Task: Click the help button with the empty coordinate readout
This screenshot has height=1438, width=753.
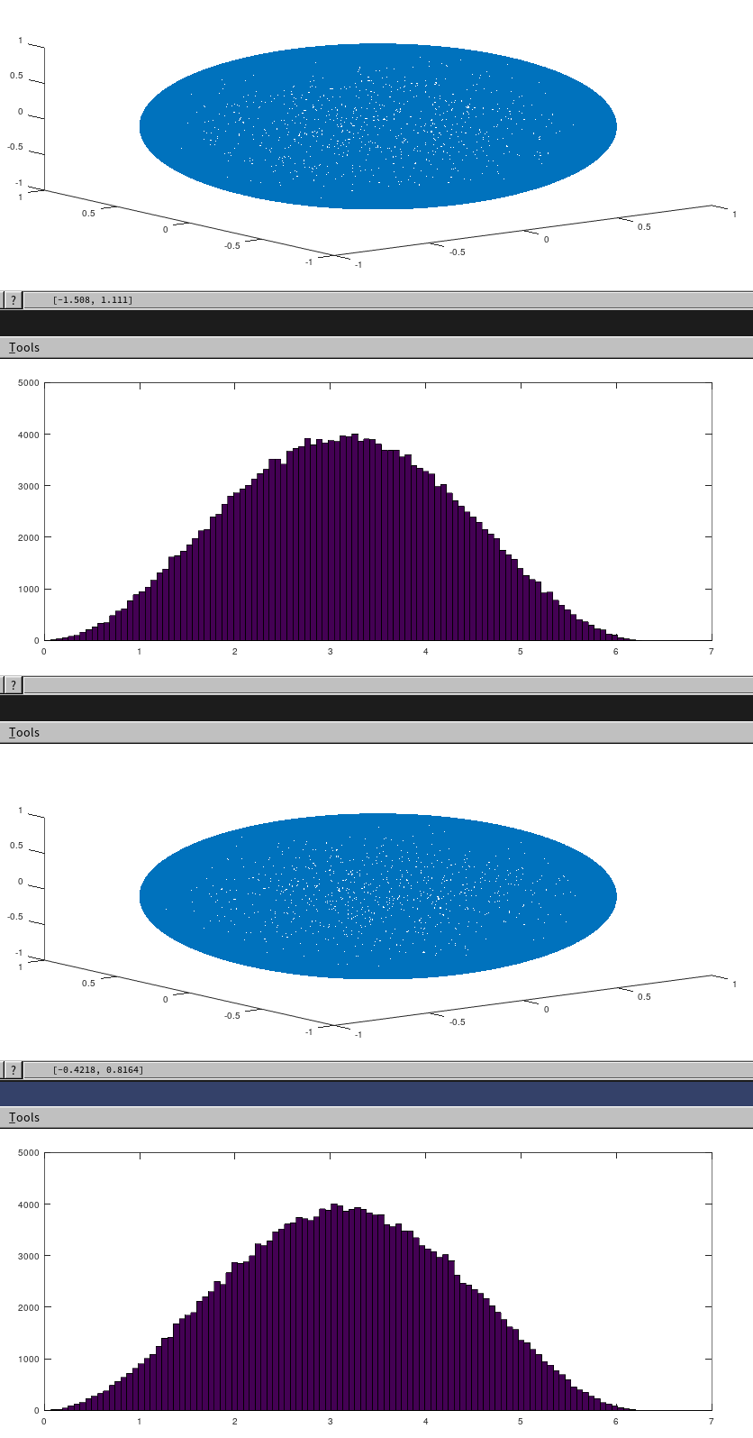Action: [13, 685]
